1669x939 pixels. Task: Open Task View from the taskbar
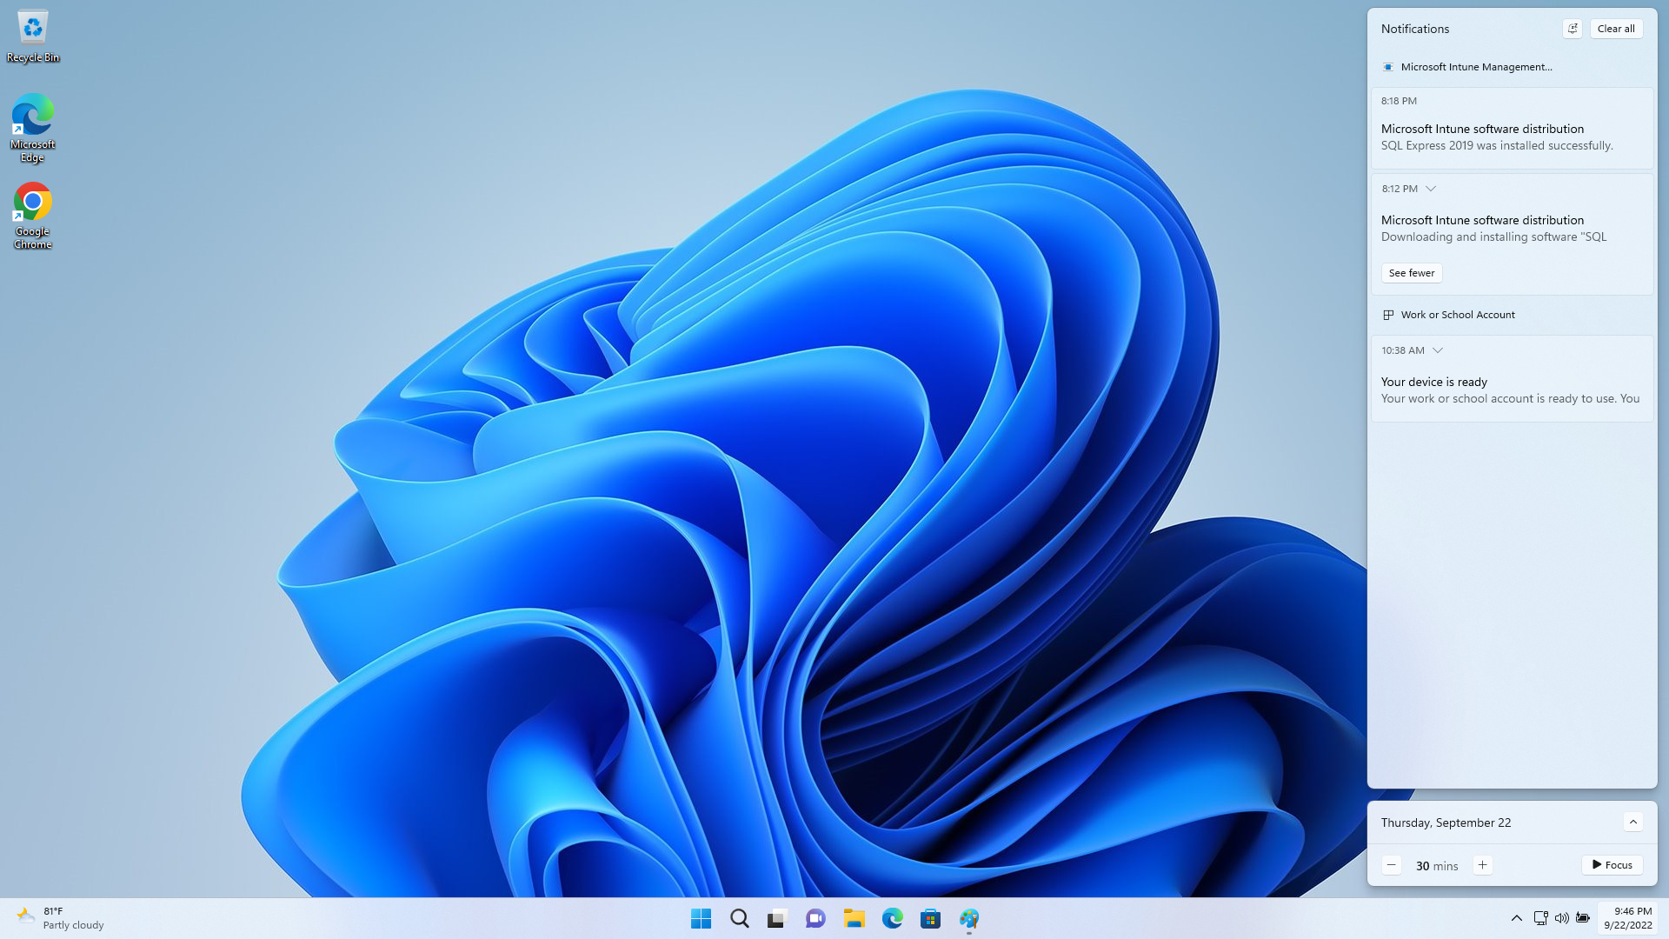(777, 918)
